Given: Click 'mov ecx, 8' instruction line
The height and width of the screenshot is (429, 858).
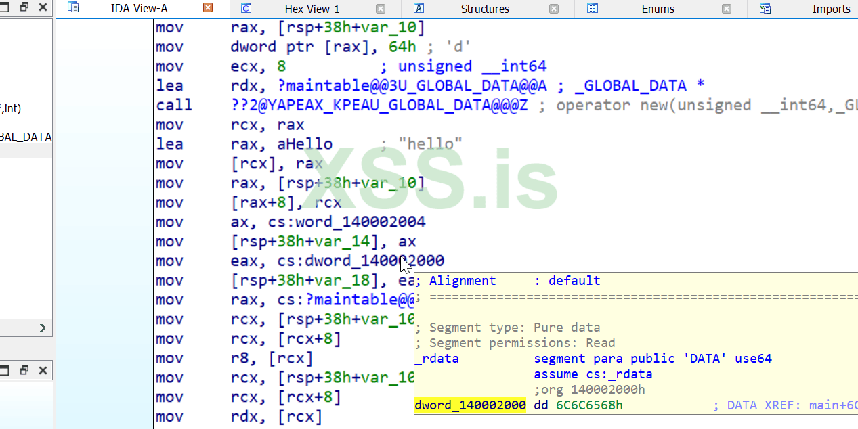Looking at the screenshot, I should [x=221, y=66].
